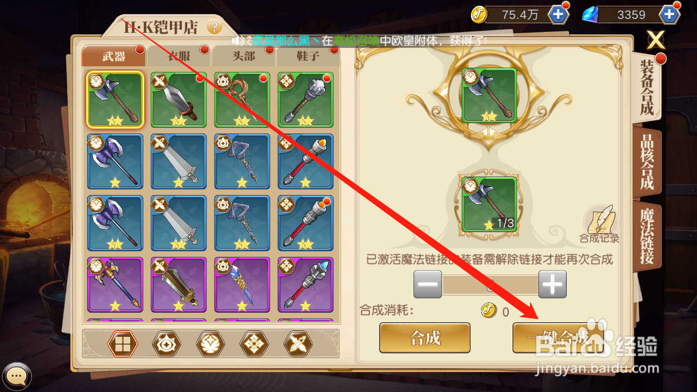697x392 pixels.
Task: Click the 合成 button
Action: [425, 338]
